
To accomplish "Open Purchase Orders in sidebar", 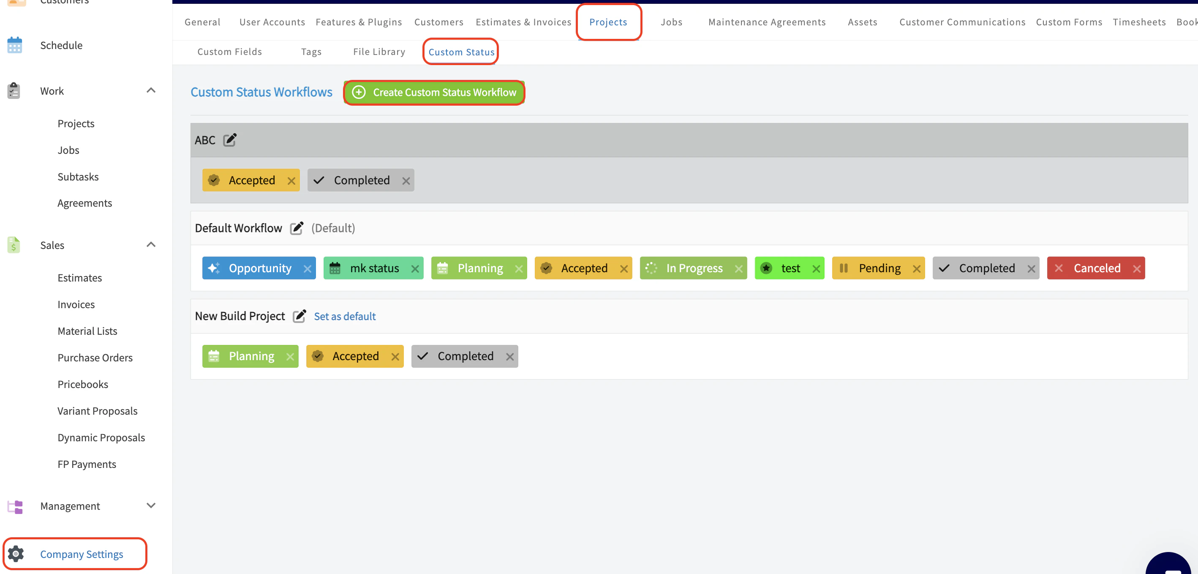I will click(95, 357).
